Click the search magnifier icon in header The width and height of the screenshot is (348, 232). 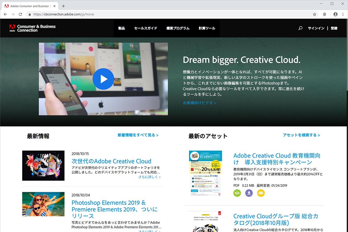click(x=300, y=28)
